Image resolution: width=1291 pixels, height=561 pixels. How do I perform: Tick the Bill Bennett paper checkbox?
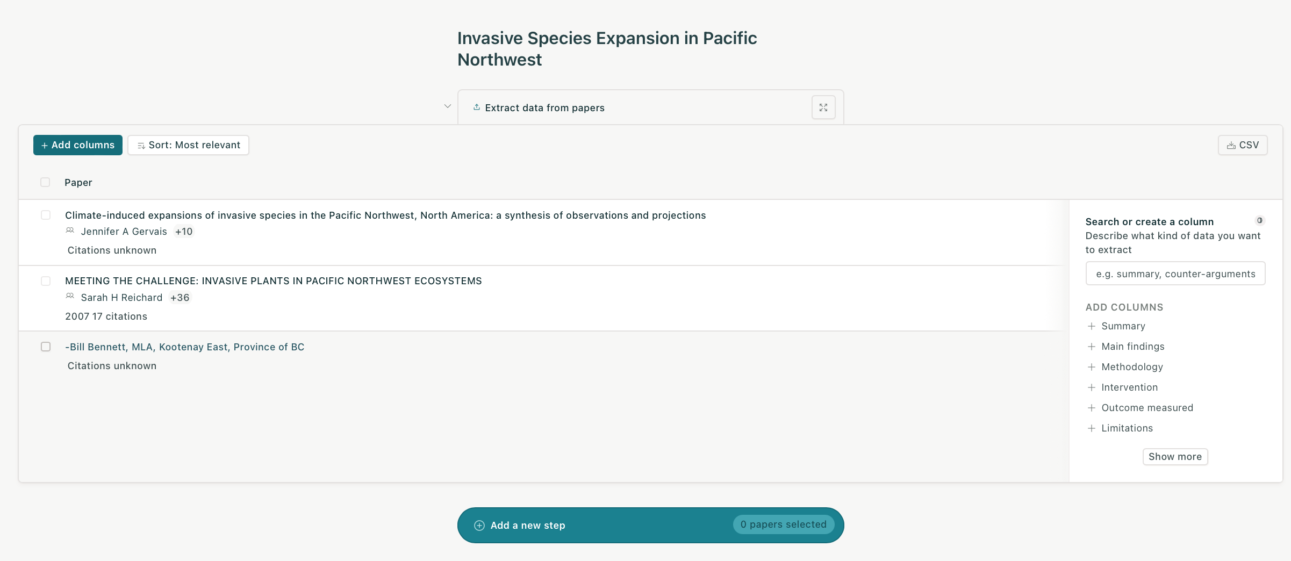(x=46, y=347)
